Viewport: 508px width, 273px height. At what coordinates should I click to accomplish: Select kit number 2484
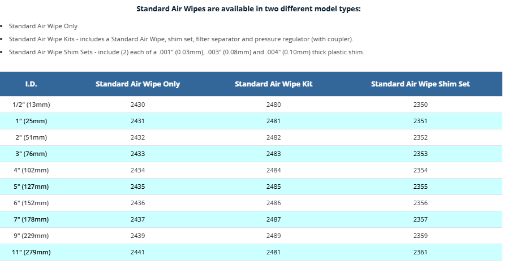click(273, 170)
